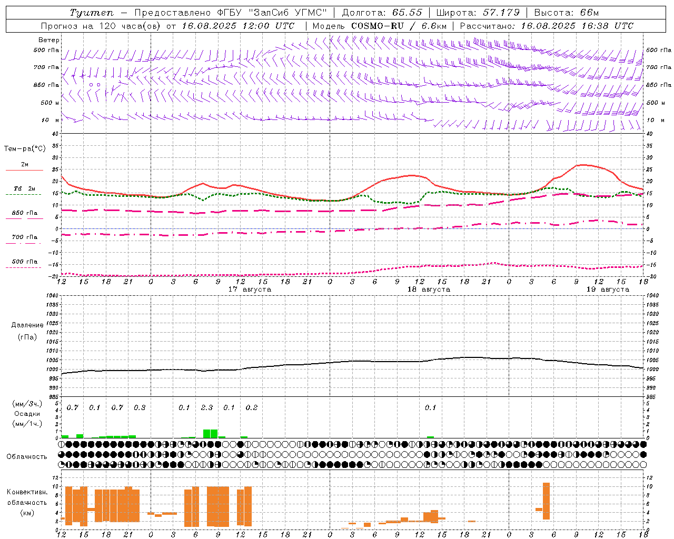Click the (мм/3ч.) precipitation unit label
Screen dimensions: 674x539
27,404
